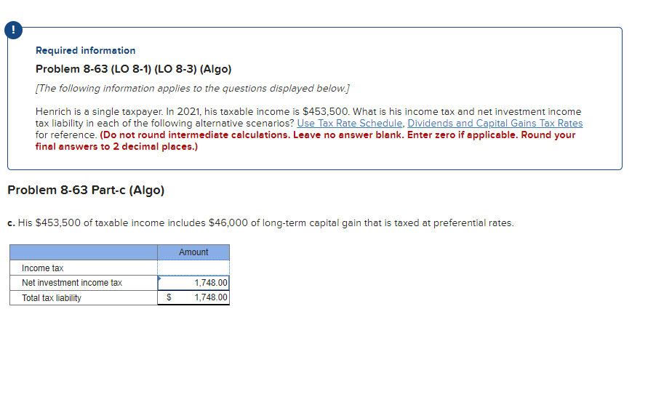Viewport: 672px width, 397px height.
Task: Open the Use Tax Rate Schedule link
Action: click(350, 124)
